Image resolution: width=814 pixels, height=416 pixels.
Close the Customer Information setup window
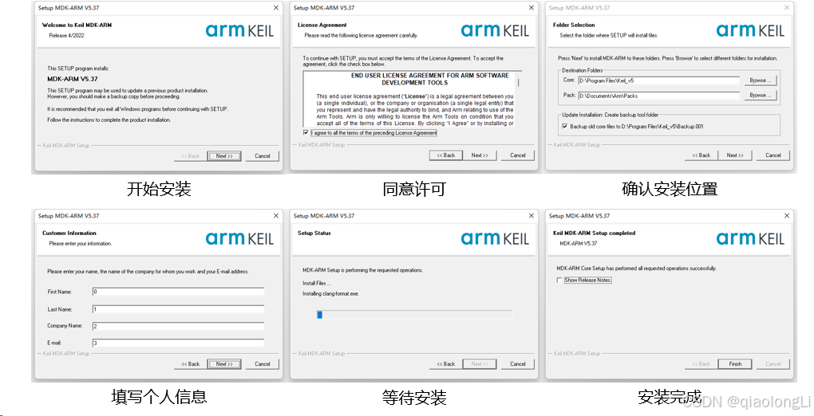275,216
